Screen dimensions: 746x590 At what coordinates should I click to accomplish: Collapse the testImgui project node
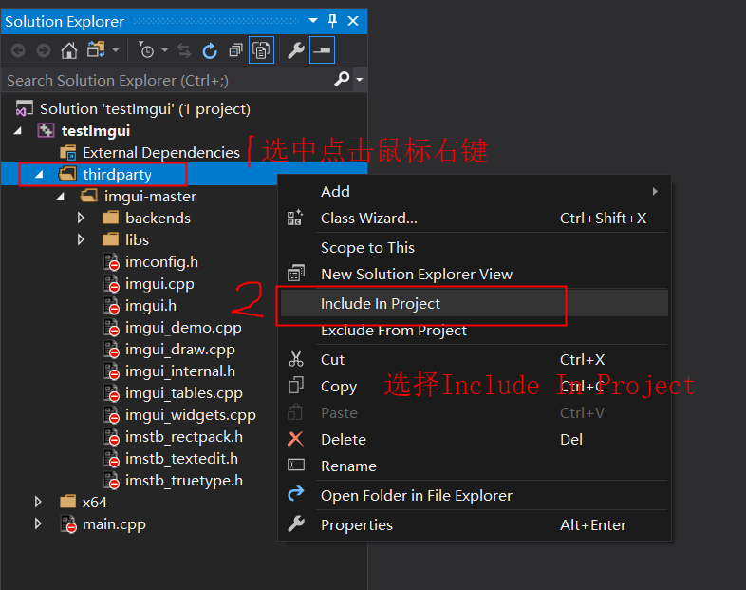[x=18, y=131]
